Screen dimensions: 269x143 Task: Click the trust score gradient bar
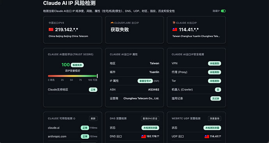click(x=73, y=76)
